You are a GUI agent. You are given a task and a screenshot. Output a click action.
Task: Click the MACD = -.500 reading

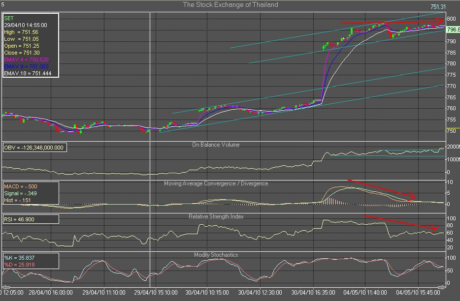point(21,186)
